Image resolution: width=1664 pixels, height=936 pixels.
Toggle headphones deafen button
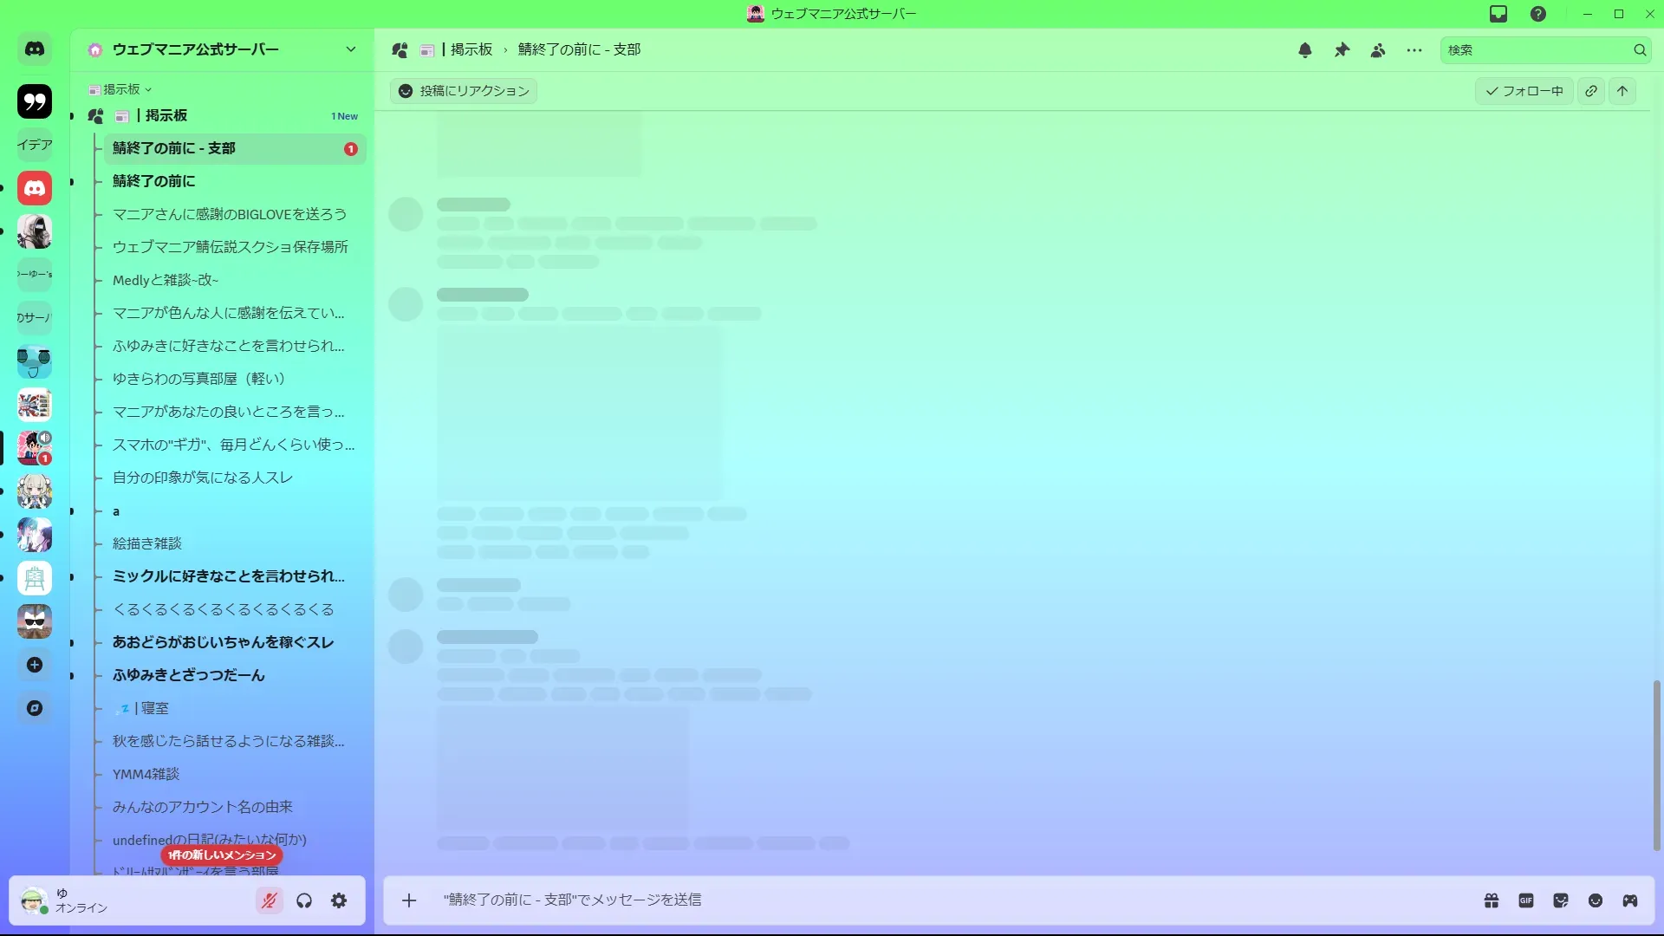point(304,900)
